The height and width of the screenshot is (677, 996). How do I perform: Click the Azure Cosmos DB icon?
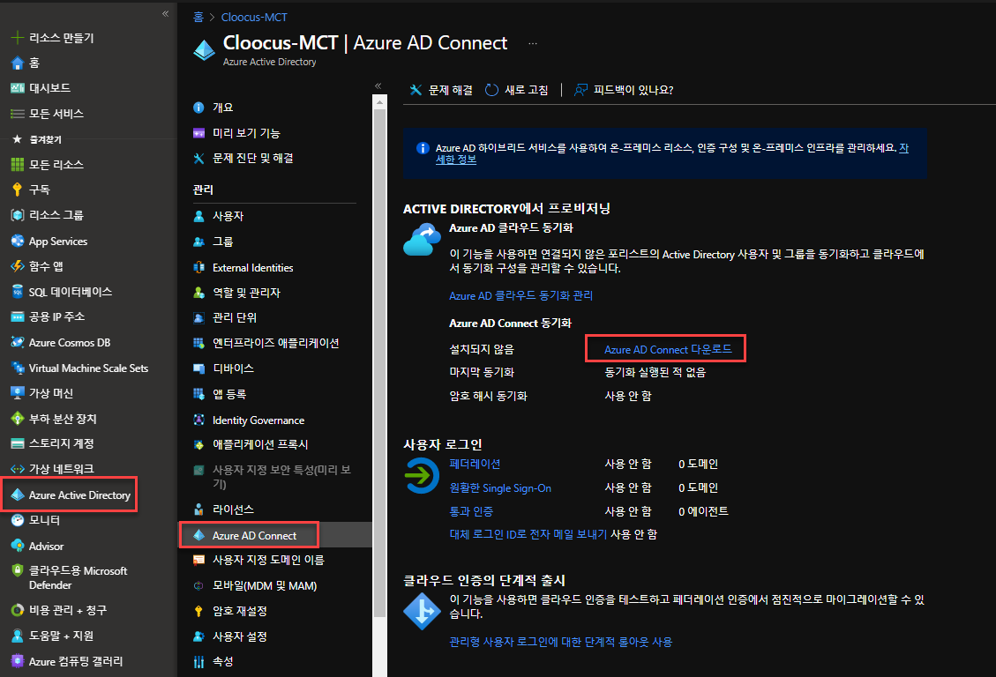click(17, 343)
